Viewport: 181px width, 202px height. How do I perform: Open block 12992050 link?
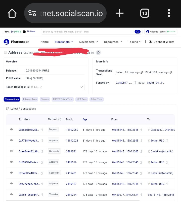[72, 130]
